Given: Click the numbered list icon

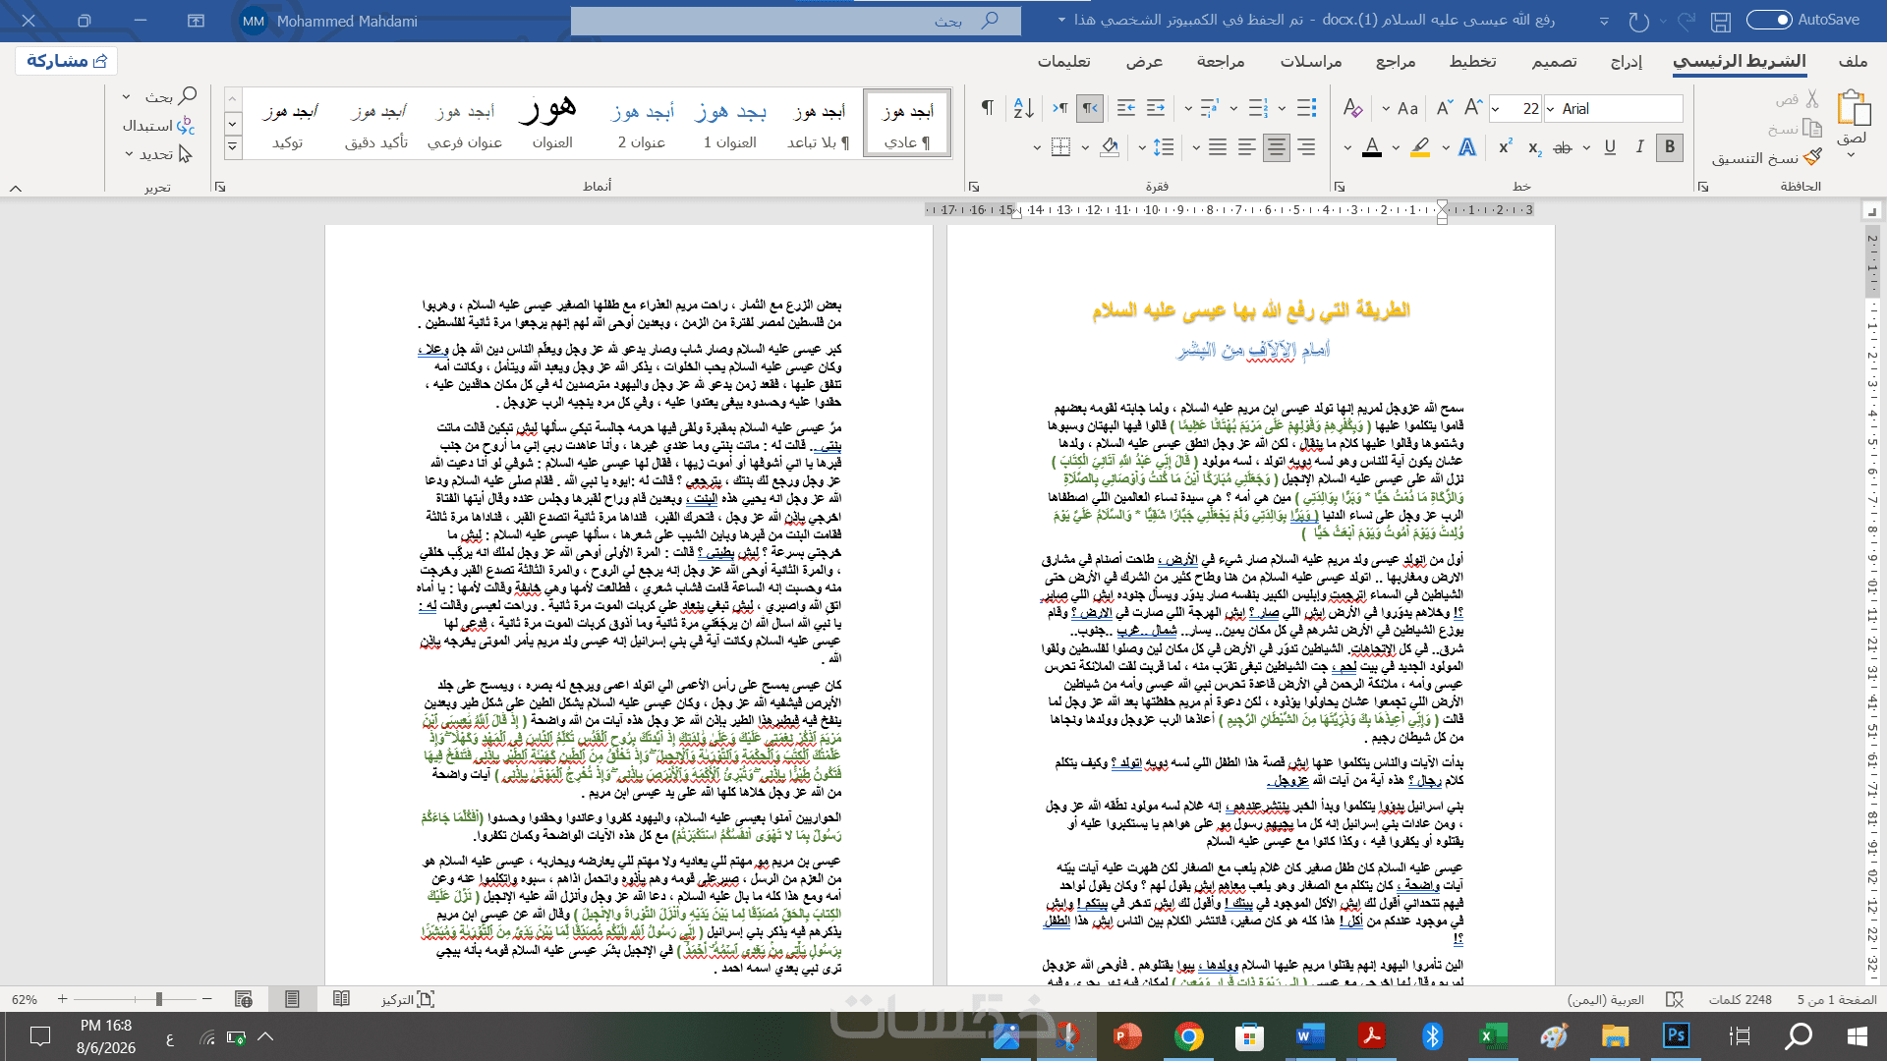Looking at the screenshot, I should pos(1258,108).
